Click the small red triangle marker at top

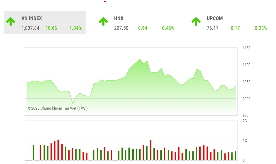105,2
